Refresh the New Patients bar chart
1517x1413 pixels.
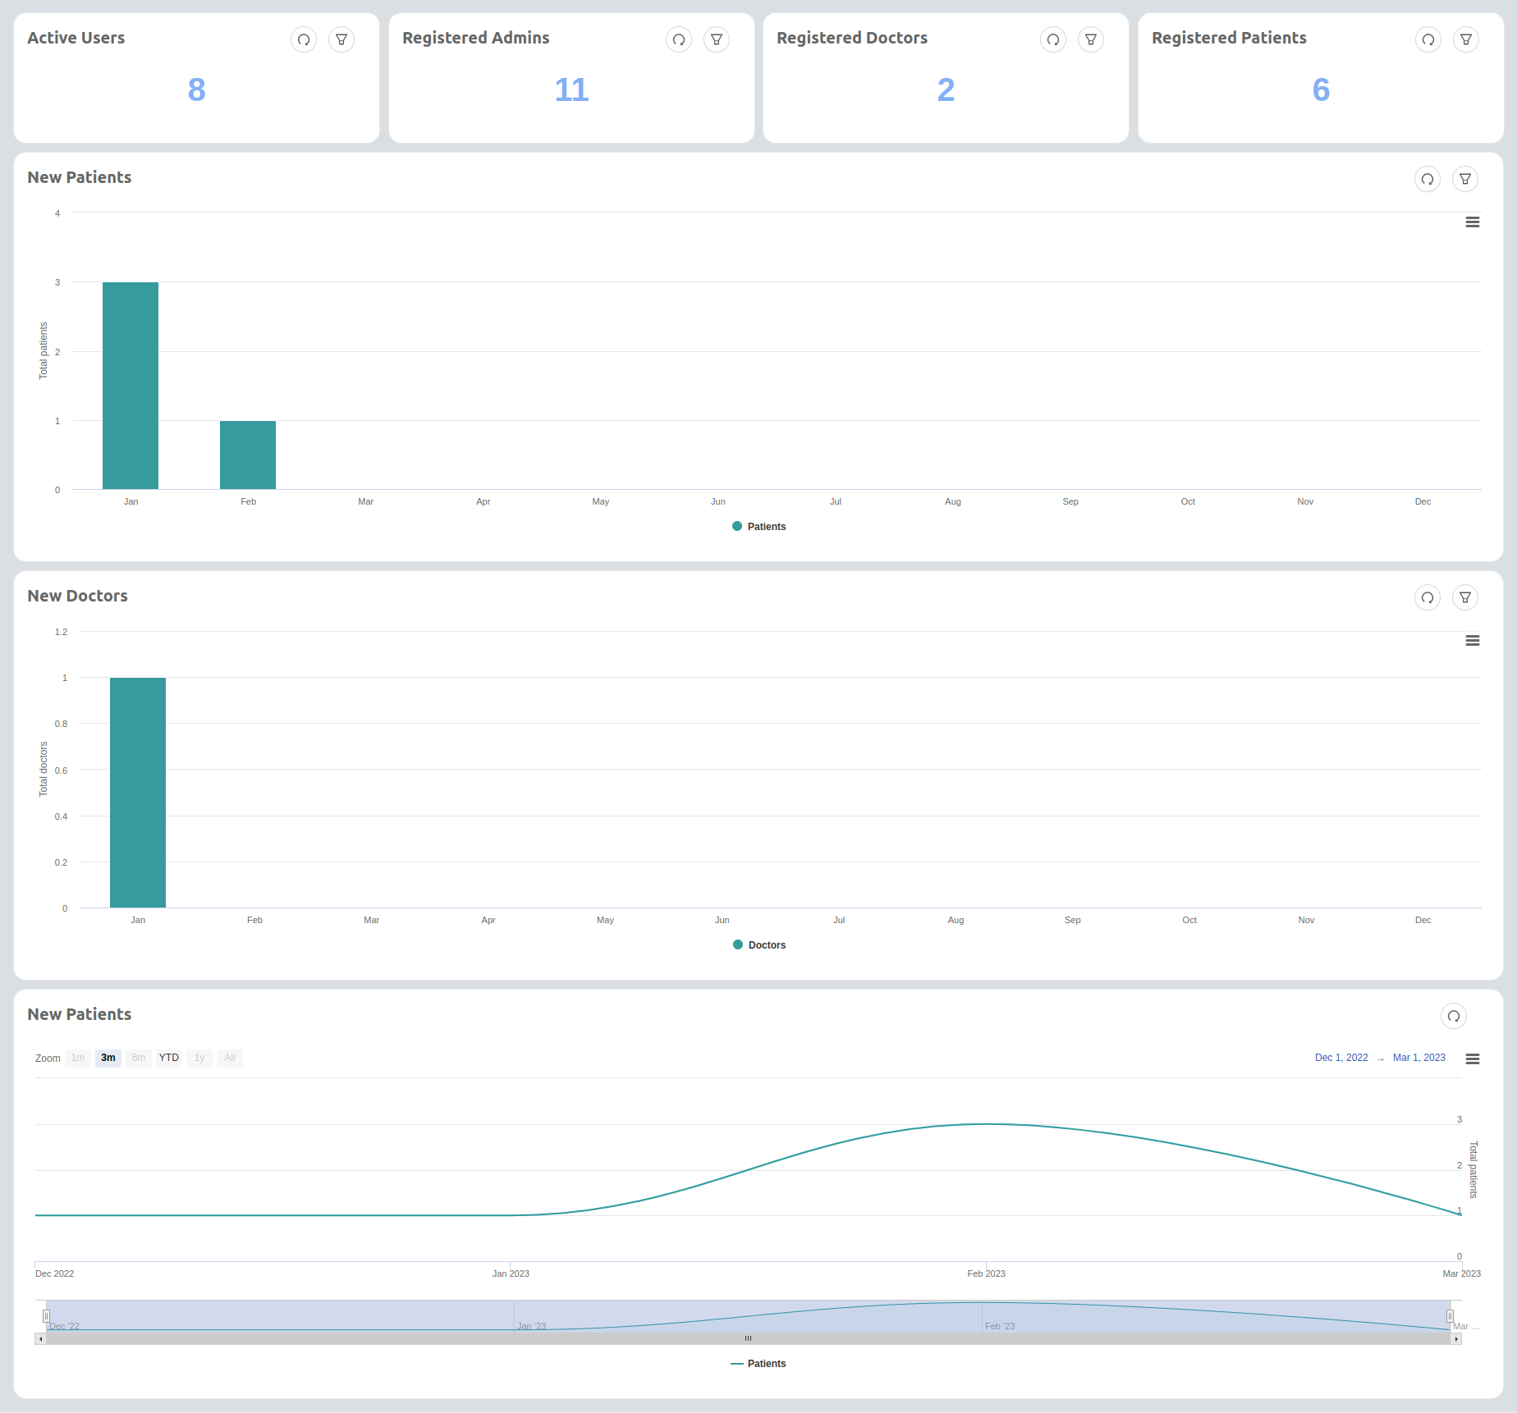[1427, 179]
